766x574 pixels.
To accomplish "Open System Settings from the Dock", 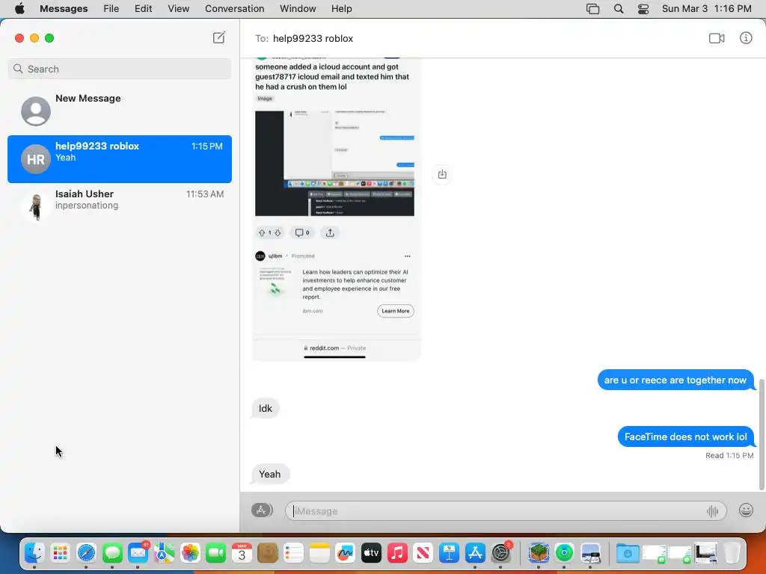I will [500, 554].
